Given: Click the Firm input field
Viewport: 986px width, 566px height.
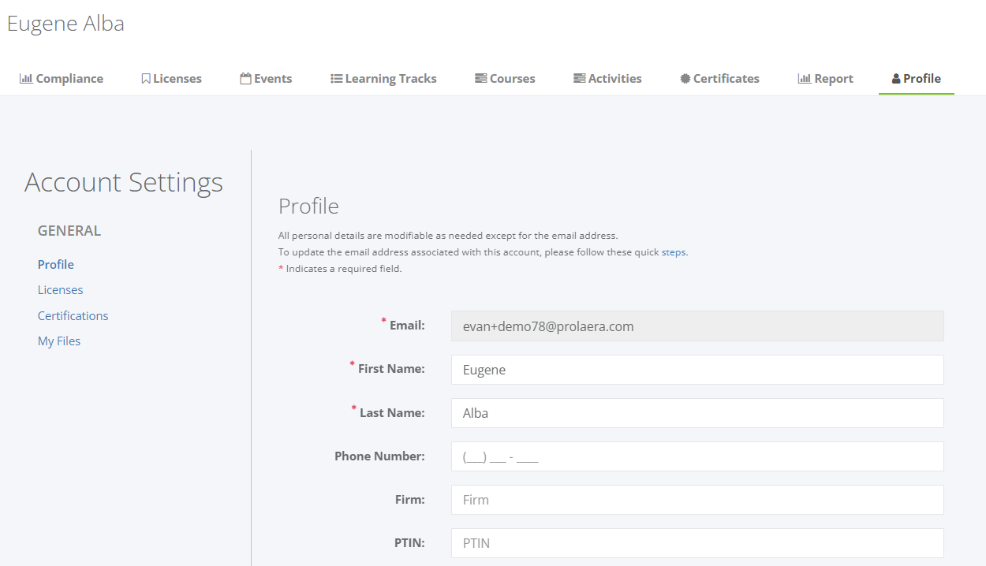Looking at the screenshot, I should 697,500.
